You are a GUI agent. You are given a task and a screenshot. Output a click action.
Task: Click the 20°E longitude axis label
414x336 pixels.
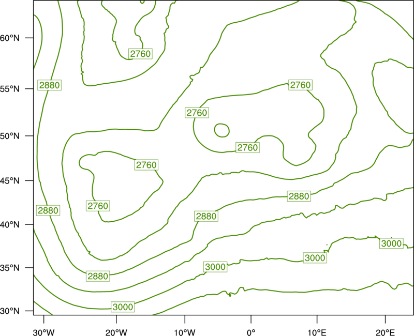[x=385, y=332]
